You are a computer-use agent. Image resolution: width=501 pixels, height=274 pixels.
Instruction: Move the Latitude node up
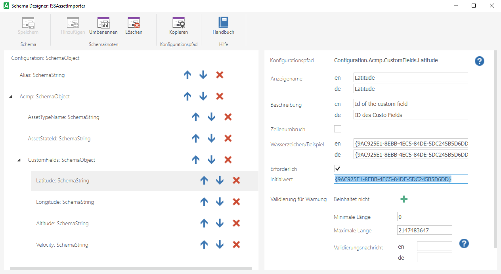[x=204, y=180]
